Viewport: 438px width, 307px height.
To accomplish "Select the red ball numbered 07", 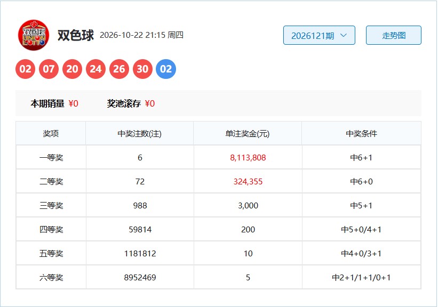I will (x=49, y=69).
